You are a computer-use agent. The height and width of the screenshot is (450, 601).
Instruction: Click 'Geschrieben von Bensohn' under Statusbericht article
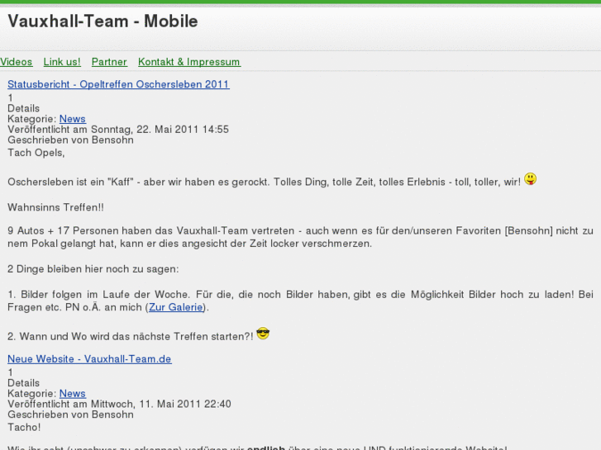click(x=70, y=140)
